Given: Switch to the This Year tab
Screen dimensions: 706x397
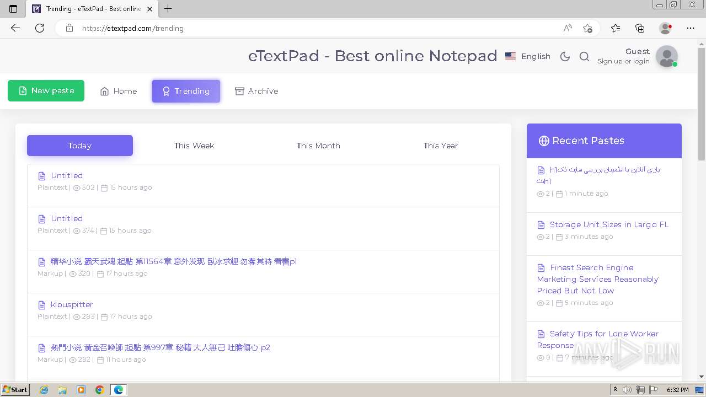Looking at the screenshot, I should click(x=441, y=146).
